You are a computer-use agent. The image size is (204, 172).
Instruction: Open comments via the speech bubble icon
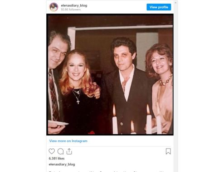tap(60, 151)
